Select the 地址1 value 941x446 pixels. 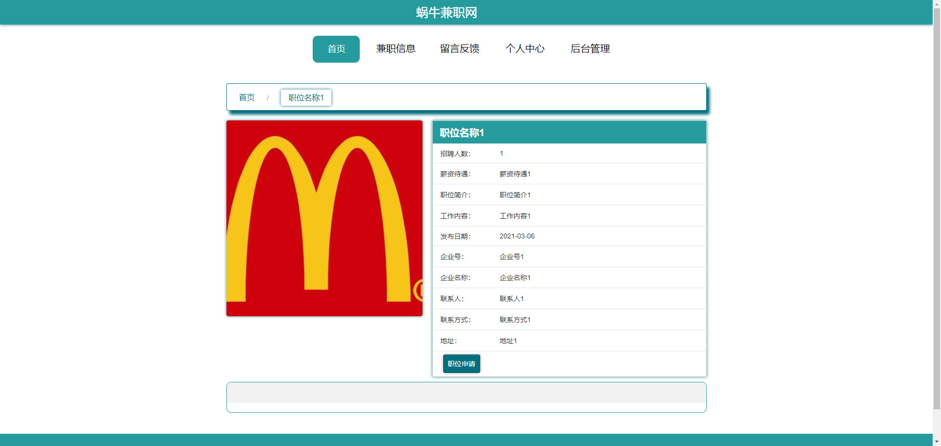click(x=508, y=341)
